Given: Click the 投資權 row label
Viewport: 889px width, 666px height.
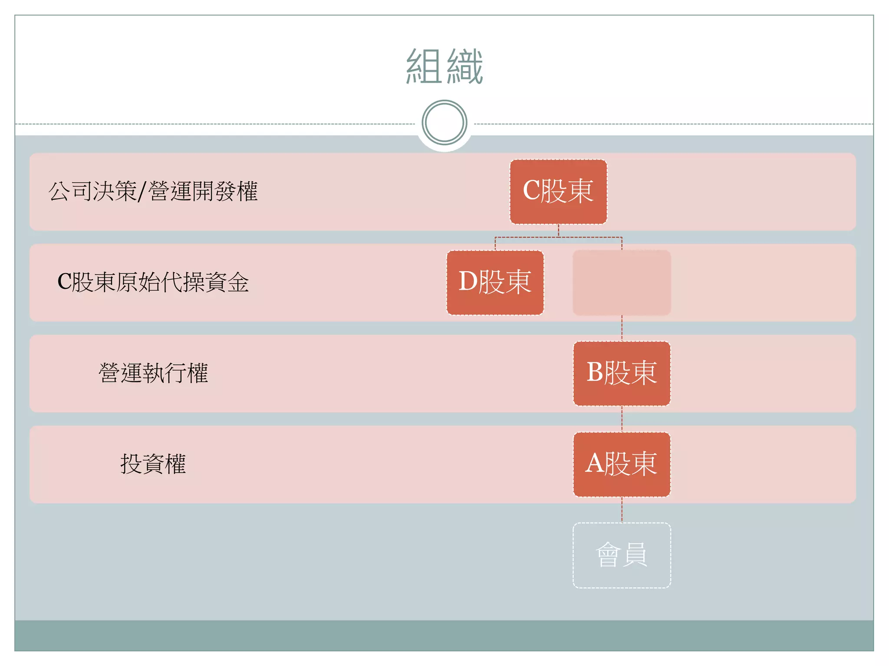Looking at the screenshot, I should 153,464.
